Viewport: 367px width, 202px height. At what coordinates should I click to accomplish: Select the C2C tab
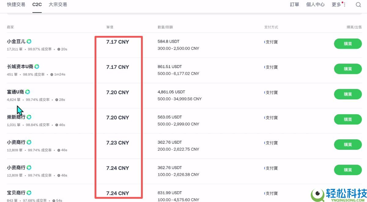37,5
